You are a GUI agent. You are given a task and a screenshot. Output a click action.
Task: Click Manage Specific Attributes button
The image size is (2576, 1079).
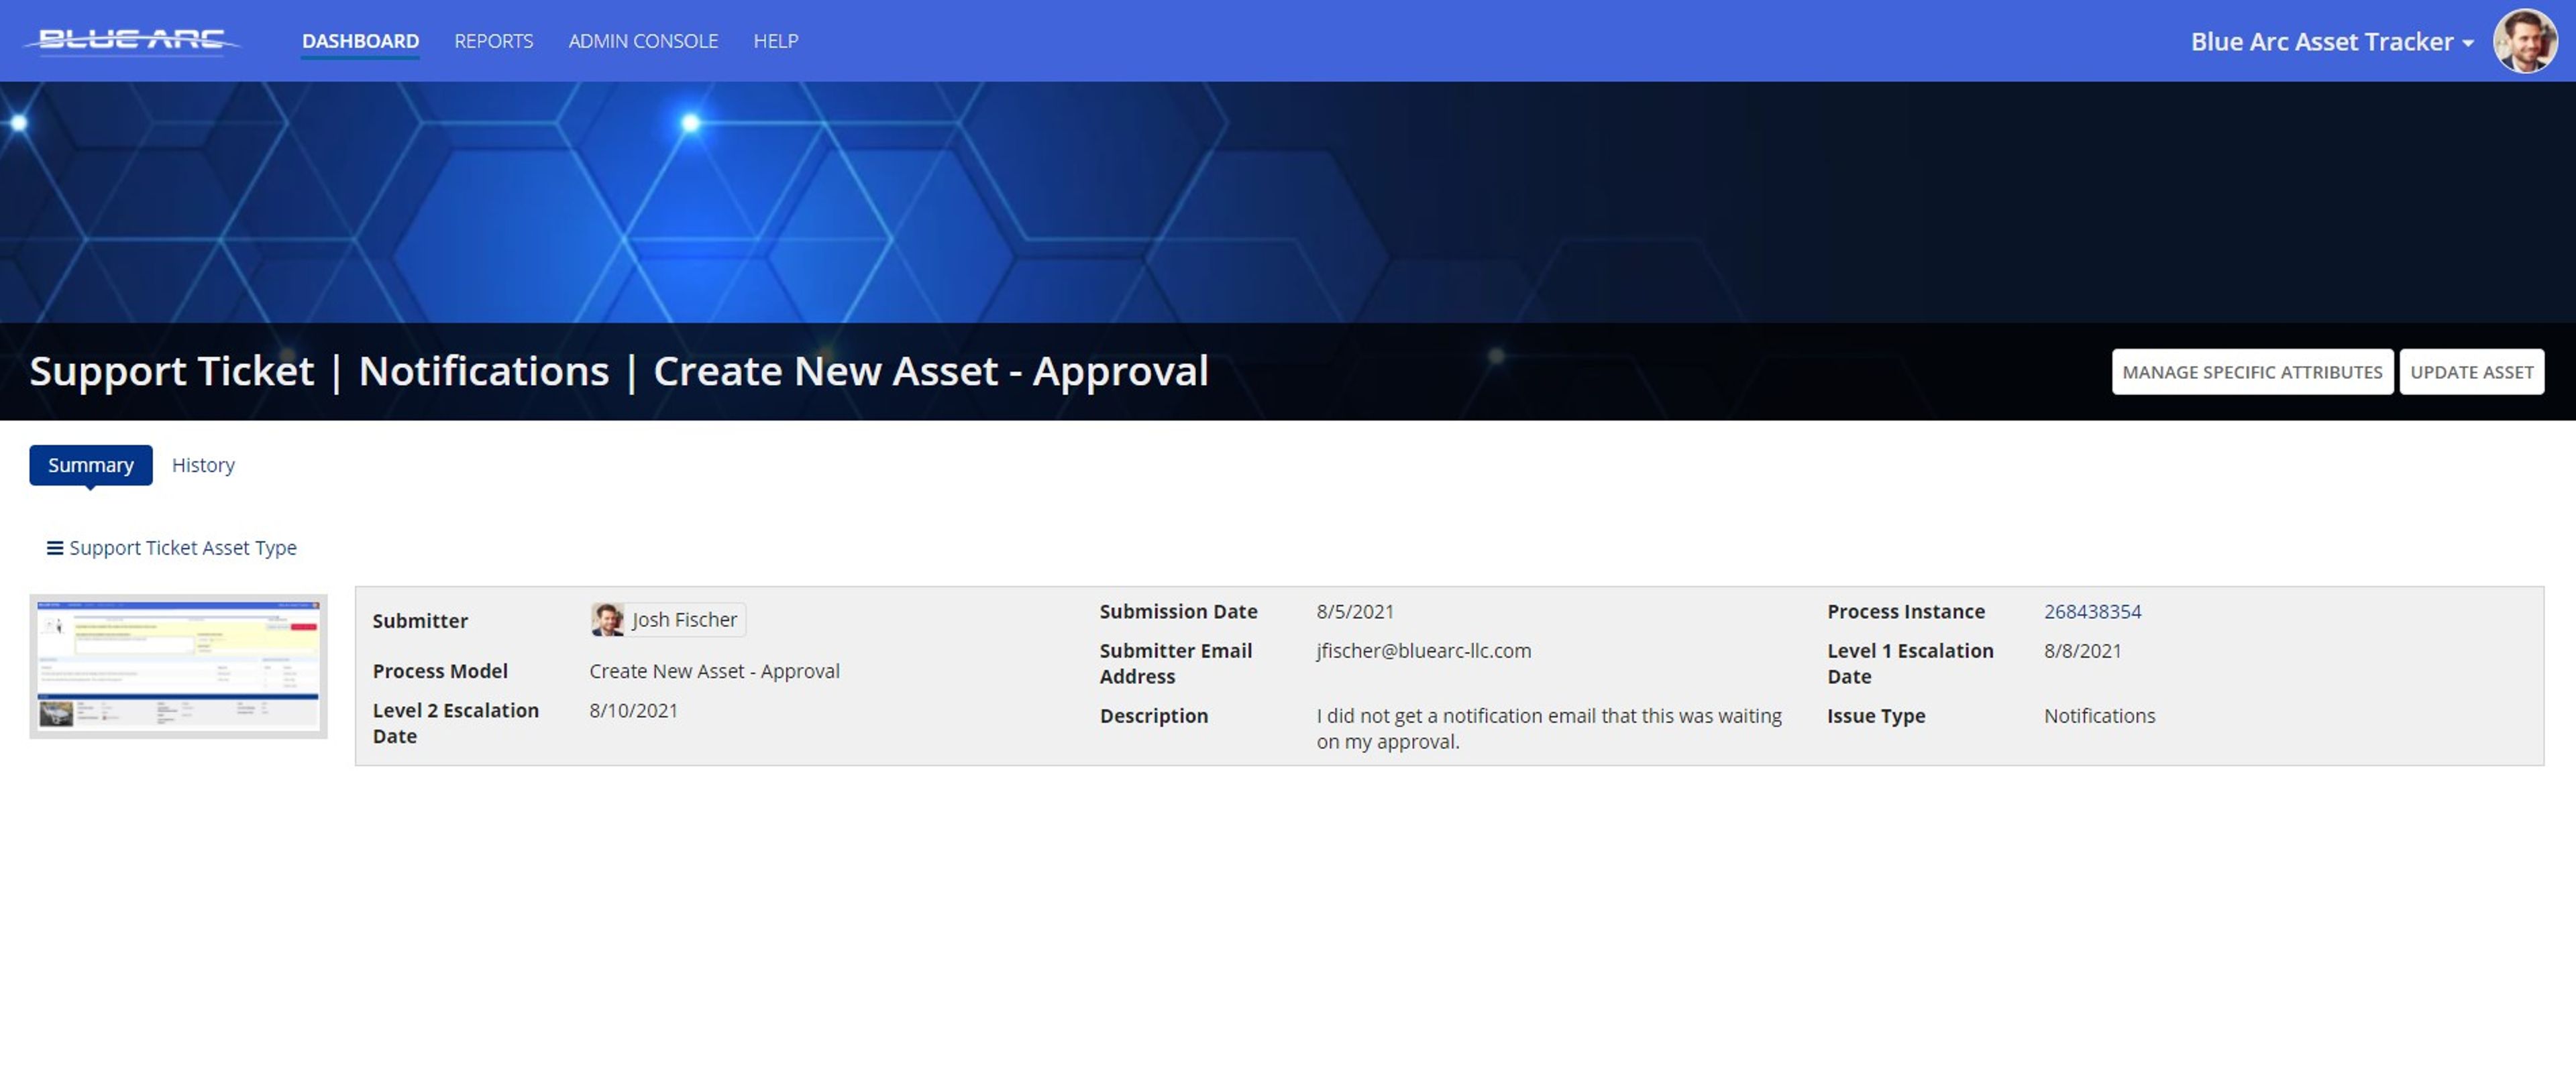point(2252,372)
